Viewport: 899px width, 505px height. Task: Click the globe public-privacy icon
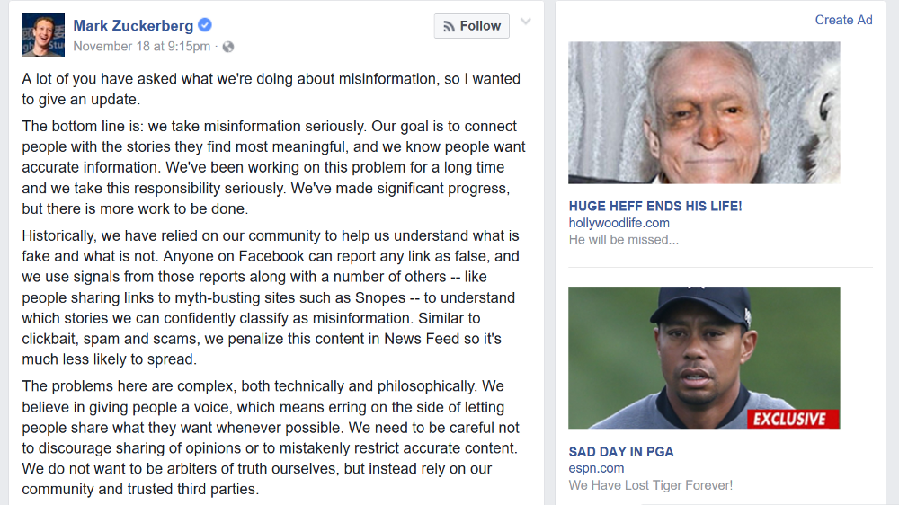(x=228, y=47)
